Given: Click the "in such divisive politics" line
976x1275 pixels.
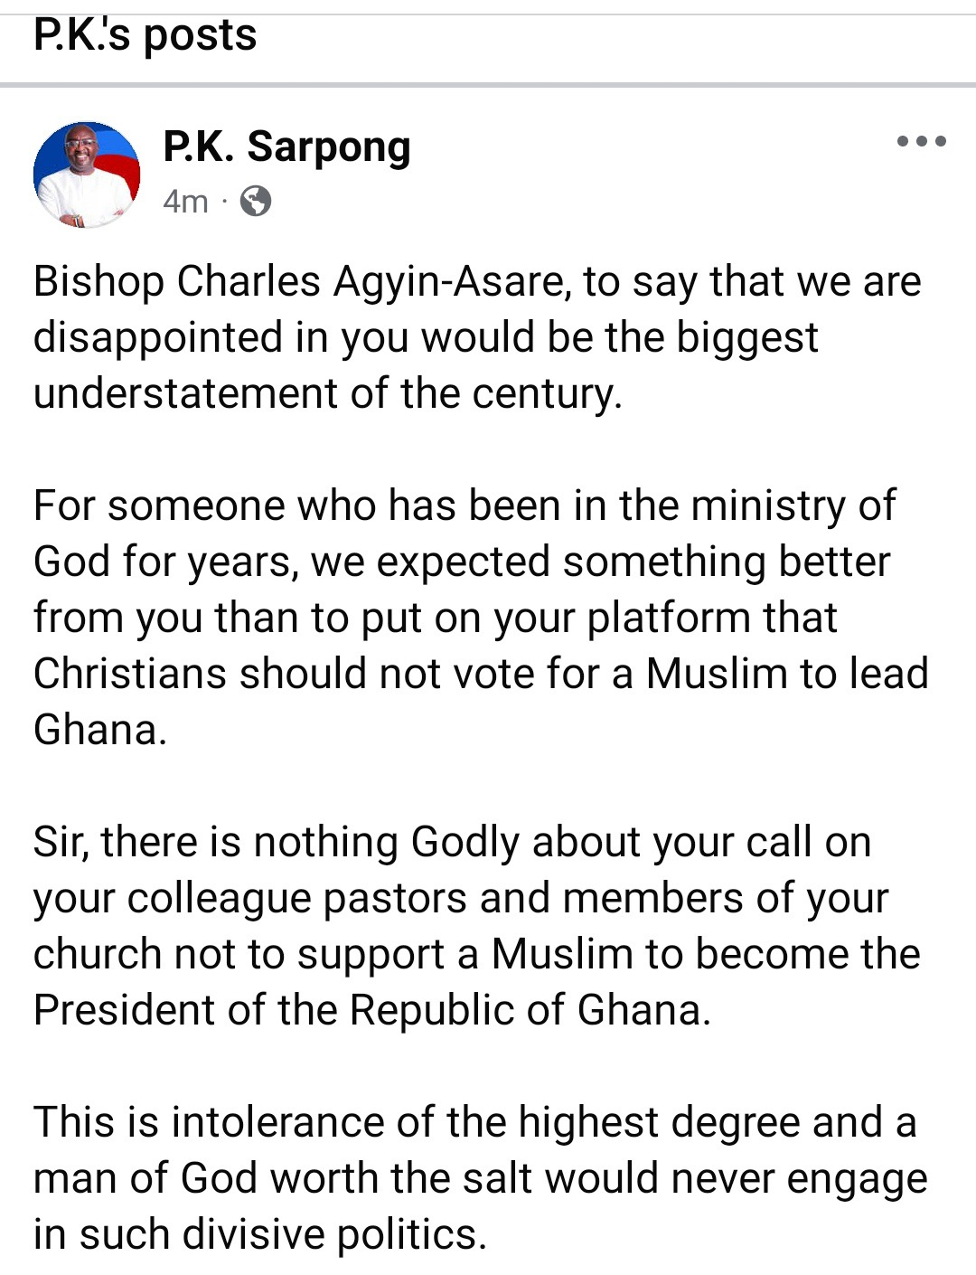Looking at the screenshot, I should (x=259, y=1234).
